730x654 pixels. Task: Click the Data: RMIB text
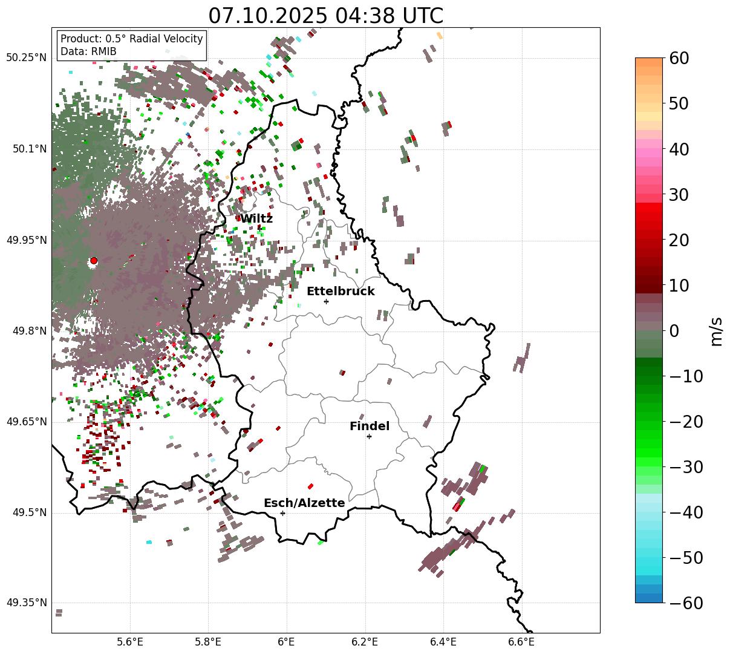tap(88, 51)
